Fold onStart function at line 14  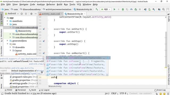[x=47, y=29]
